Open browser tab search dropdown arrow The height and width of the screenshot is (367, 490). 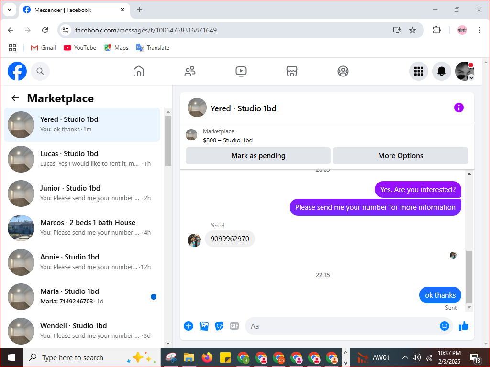10,10
